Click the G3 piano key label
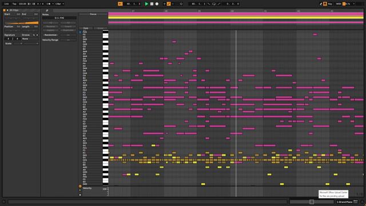Image resolution: width=366 pixels, height=206 pixels. point(85,88)
